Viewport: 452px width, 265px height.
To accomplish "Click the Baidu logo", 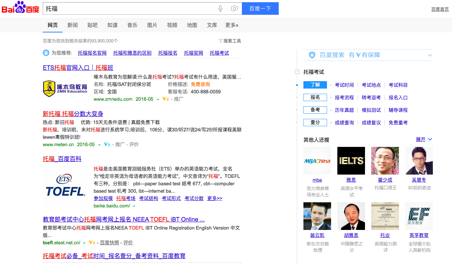I will coord(20,8).
